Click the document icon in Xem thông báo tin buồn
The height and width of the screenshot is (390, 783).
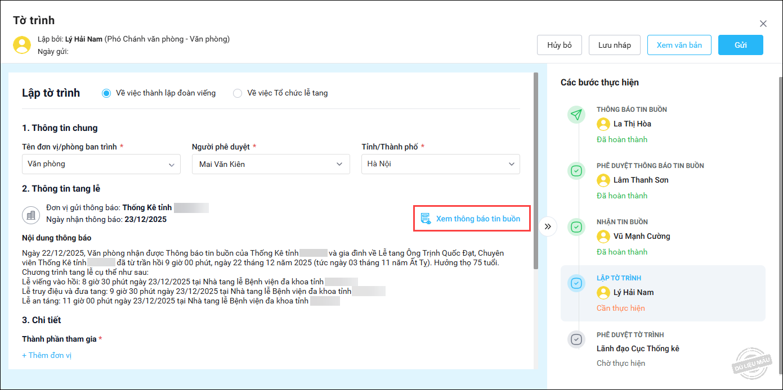pos(426,219)
